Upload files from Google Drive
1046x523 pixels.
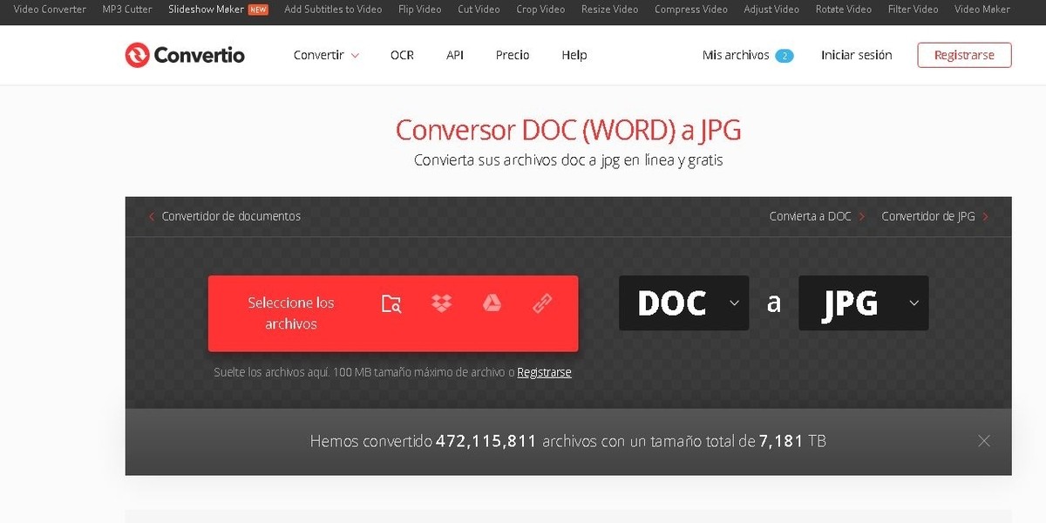[x=492, y=302]
